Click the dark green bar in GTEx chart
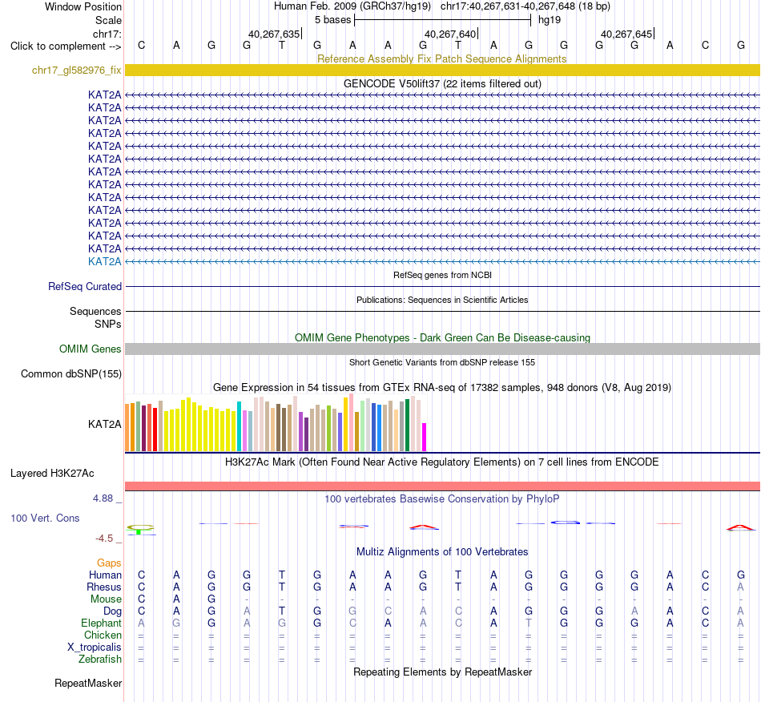The image size is (761, 702). (407, 426)
